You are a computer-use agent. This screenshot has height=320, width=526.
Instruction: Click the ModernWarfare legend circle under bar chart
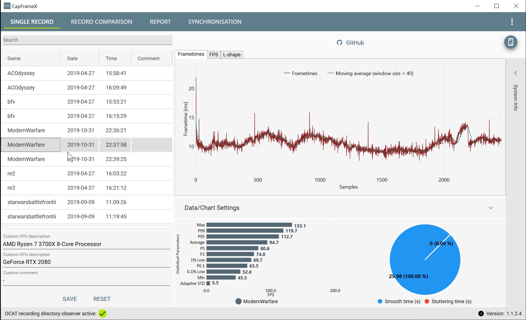click(238, 301)
